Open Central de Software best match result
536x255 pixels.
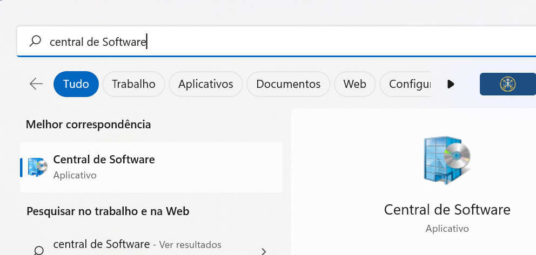point(151,167)
